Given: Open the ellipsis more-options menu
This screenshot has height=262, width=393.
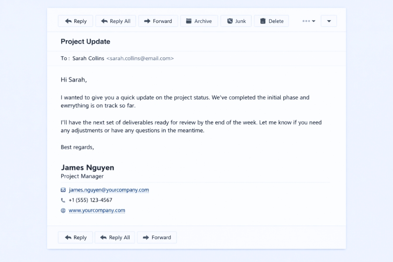Looking at the screenshot, I should (306, 21).
